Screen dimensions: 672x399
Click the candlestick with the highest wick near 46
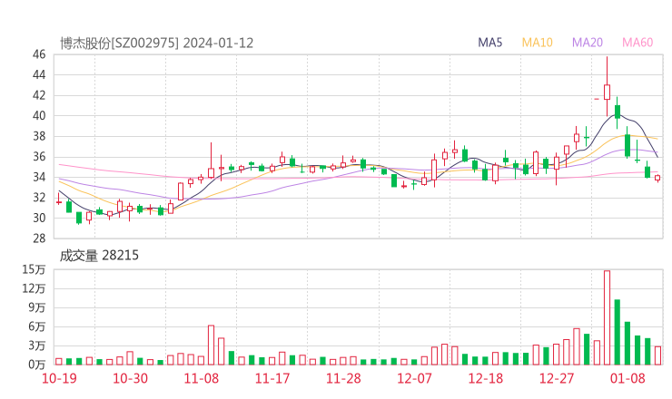607,86
